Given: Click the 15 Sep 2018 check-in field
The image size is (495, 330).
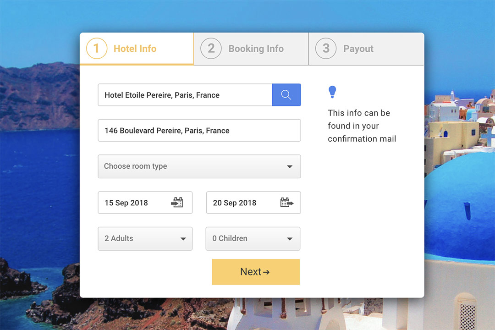Looking at the screenshot, I should click(133, 203).
